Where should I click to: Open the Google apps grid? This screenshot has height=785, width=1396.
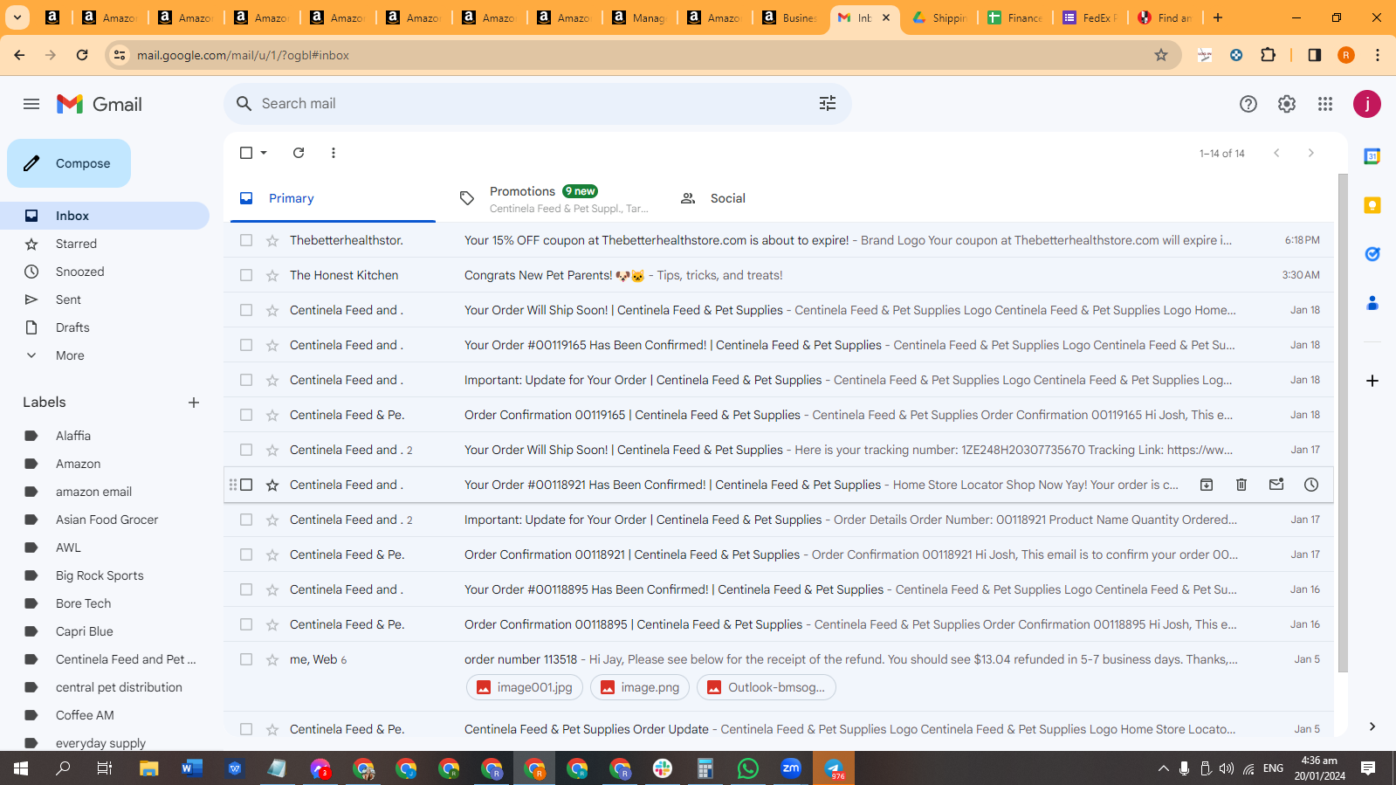(1325, 104)
